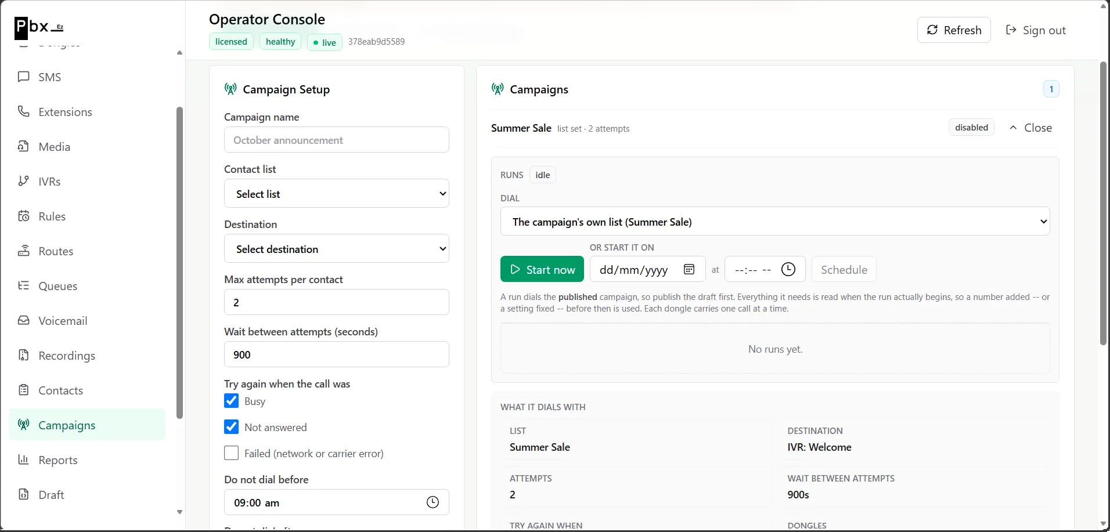Screen dimensions: 1110x532
Task: Open the Contact list Select list dropdown
Action: point(337,193)
